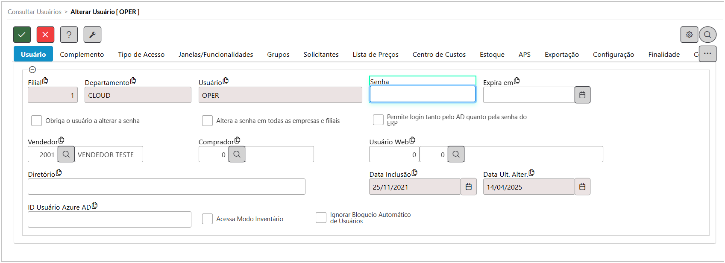
Task: Open help with the question mark icon
Action: [x=69, y=35]
